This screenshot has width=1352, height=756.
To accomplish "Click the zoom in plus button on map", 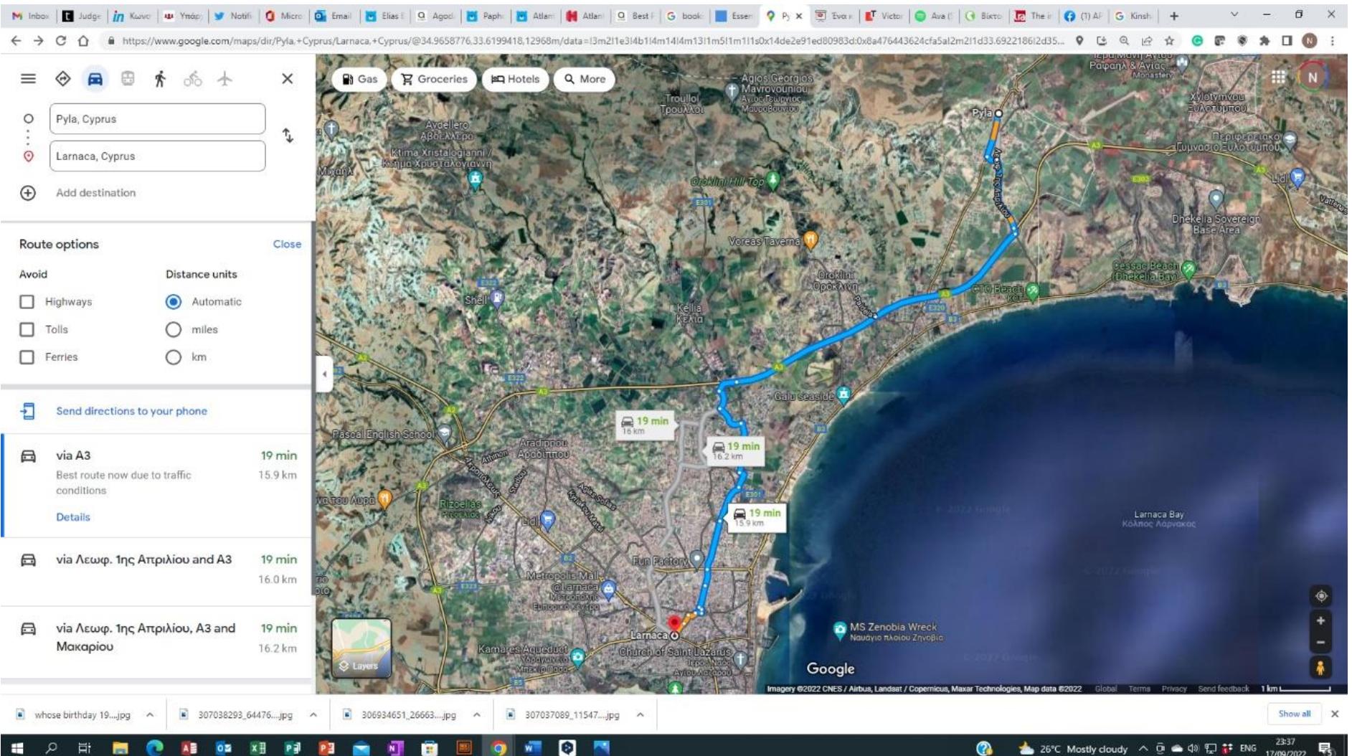I will [1320, 621].
